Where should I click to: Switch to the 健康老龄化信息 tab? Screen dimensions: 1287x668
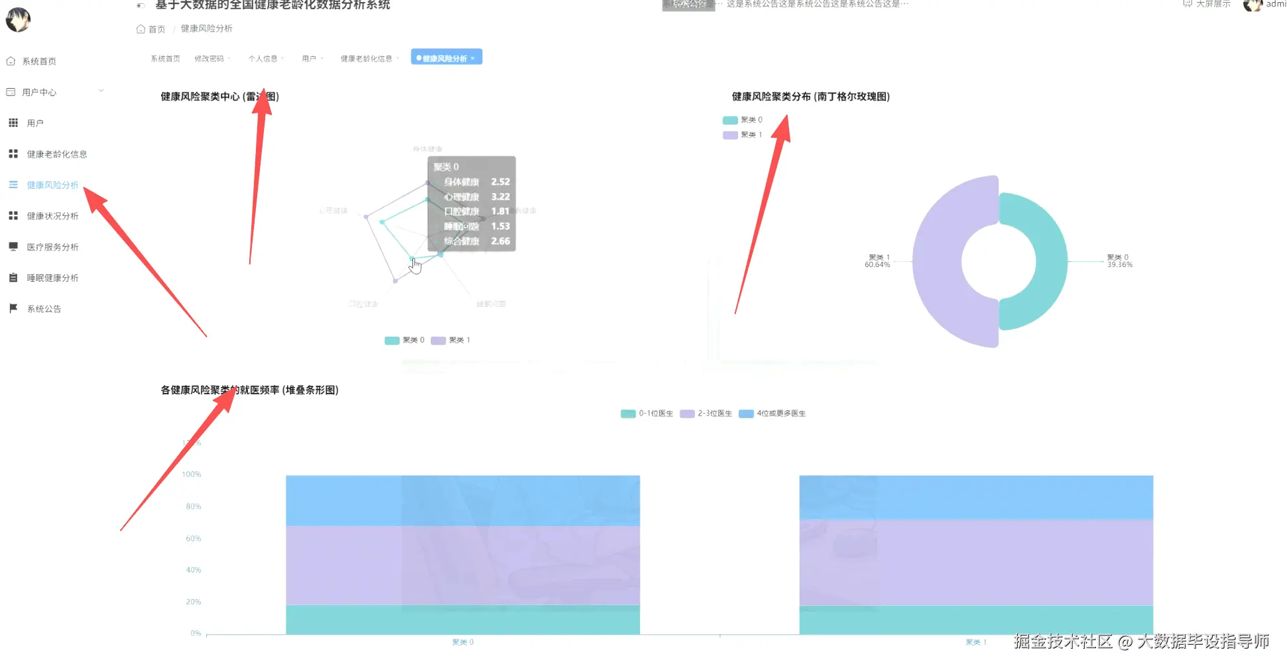click(x=366, y=58)
